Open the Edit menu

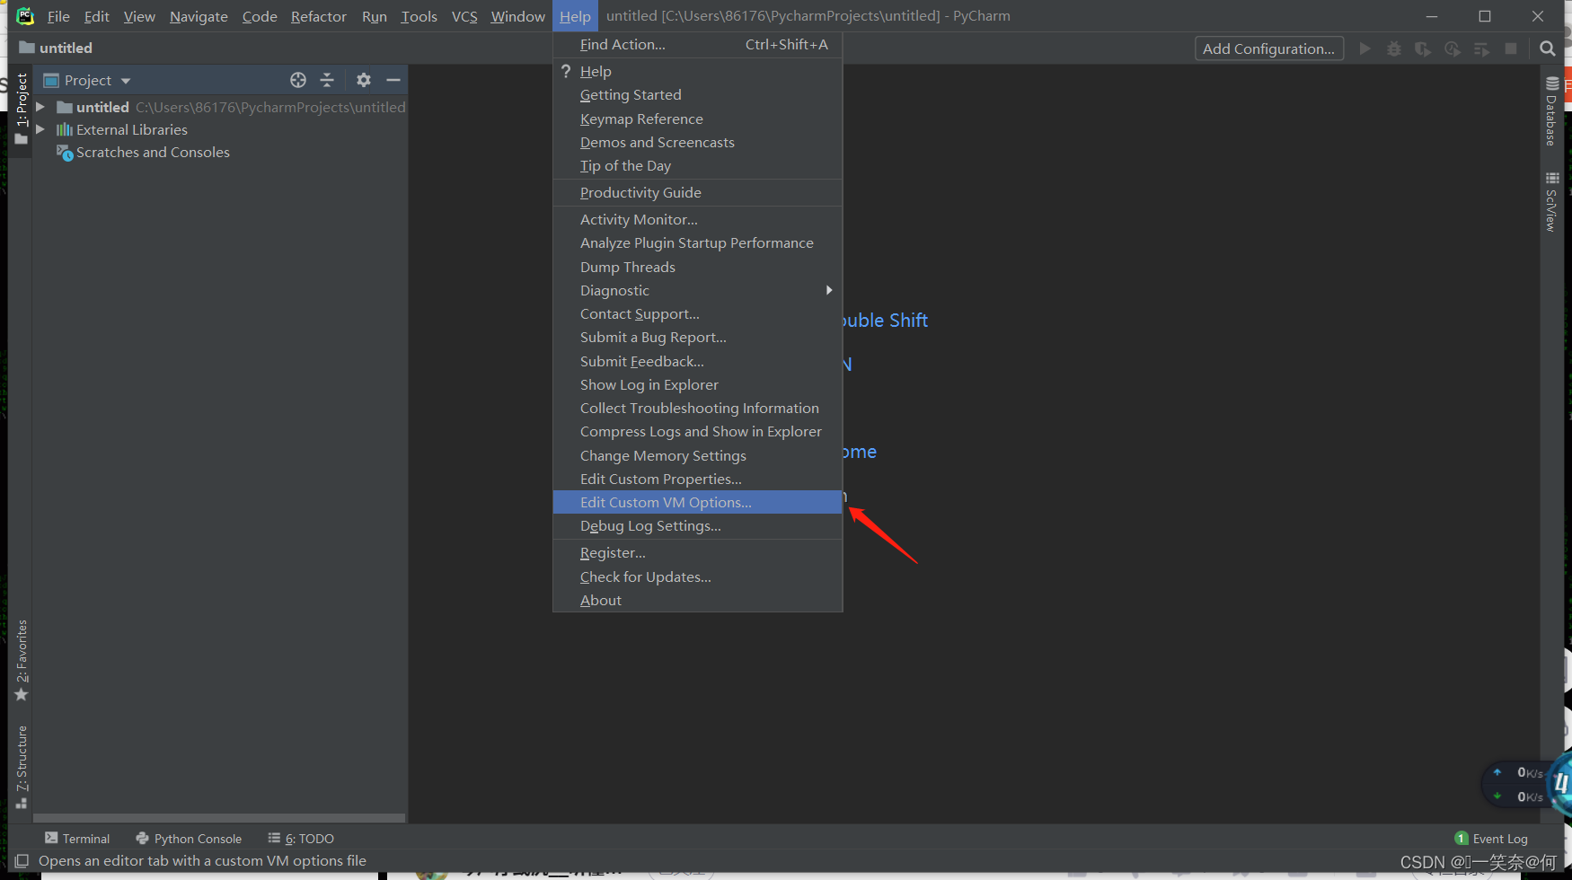(97, 16)
